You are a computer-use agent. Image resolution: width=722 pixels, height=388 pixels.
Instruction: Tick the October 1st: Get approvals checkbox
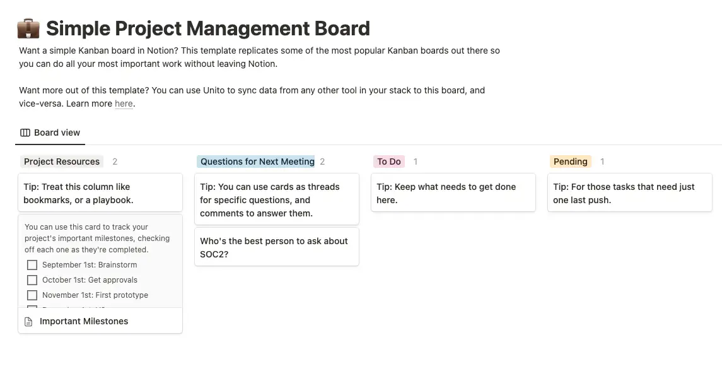32,280
